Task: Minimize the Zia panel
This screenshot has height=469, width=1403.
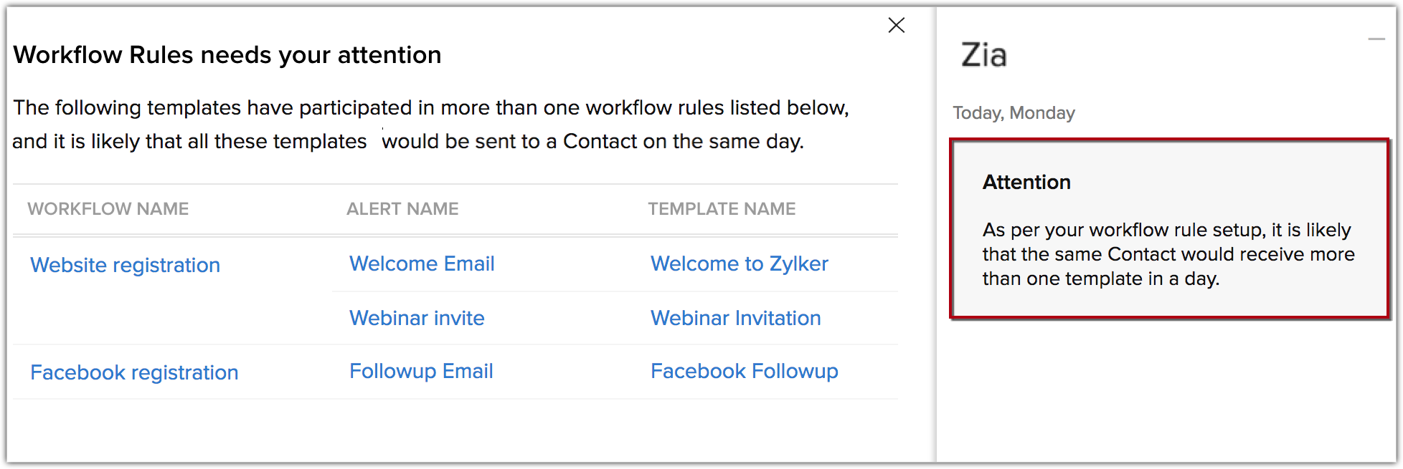Action: pyautogui.click(x=1376, y=39)
